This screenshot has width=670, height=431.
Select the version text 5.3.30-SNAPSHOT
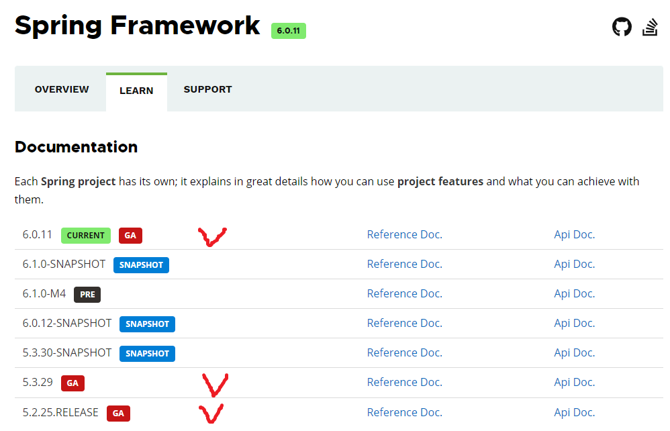pos(66,352)
